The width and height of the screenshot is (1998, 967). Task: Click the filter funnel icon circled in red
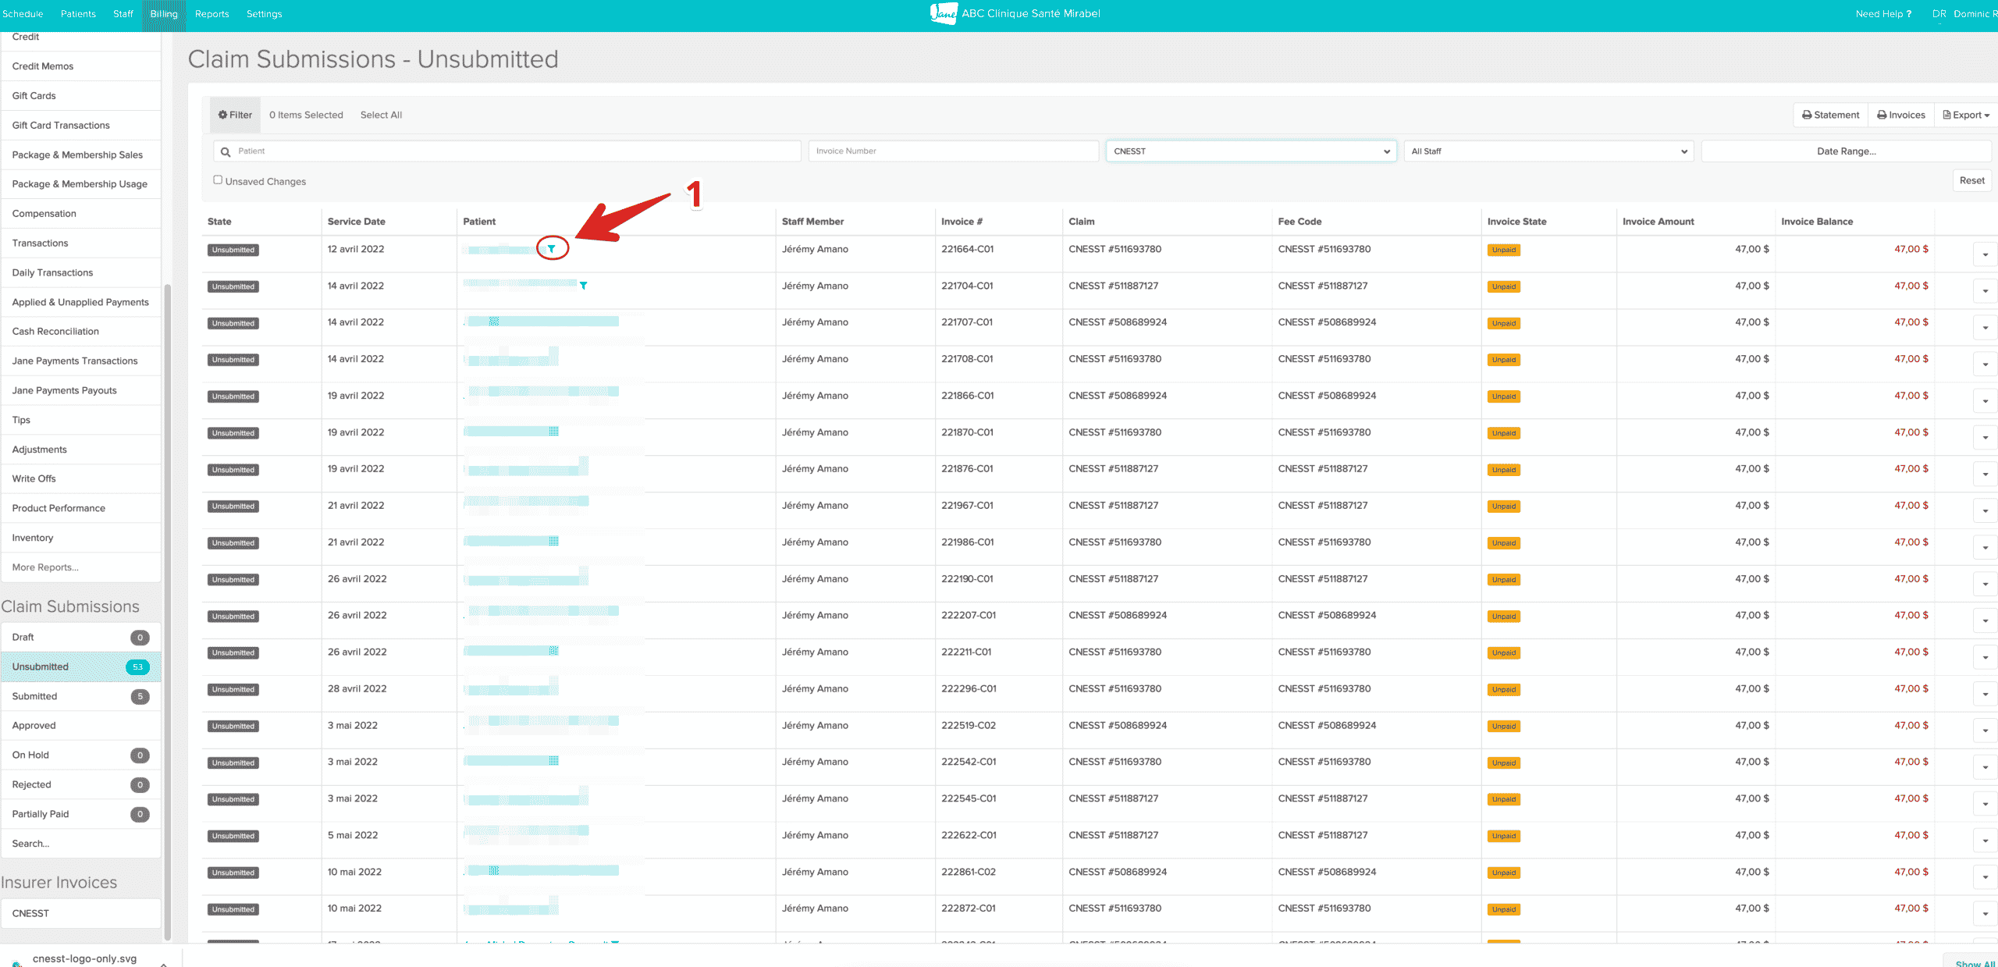[x=552, y=249]
